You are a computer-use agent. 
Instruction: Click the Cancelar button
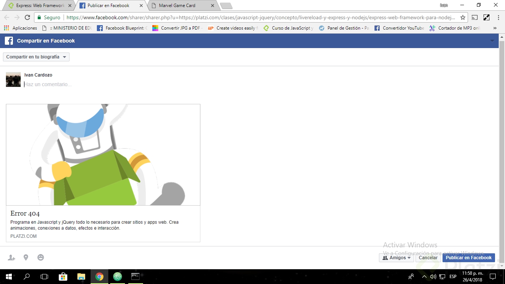pyautogui.click(x=428, y=258)
